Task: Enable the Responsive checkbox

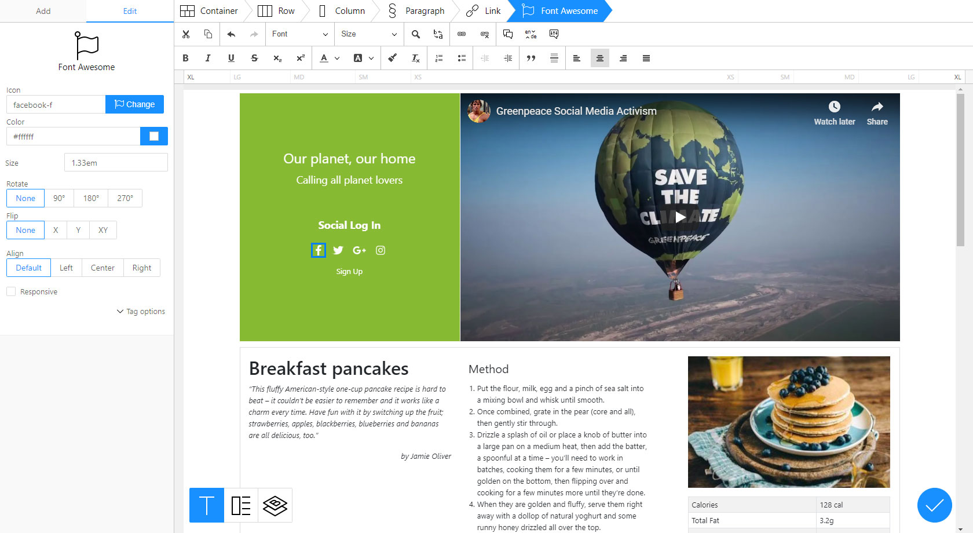Action: 11,291
